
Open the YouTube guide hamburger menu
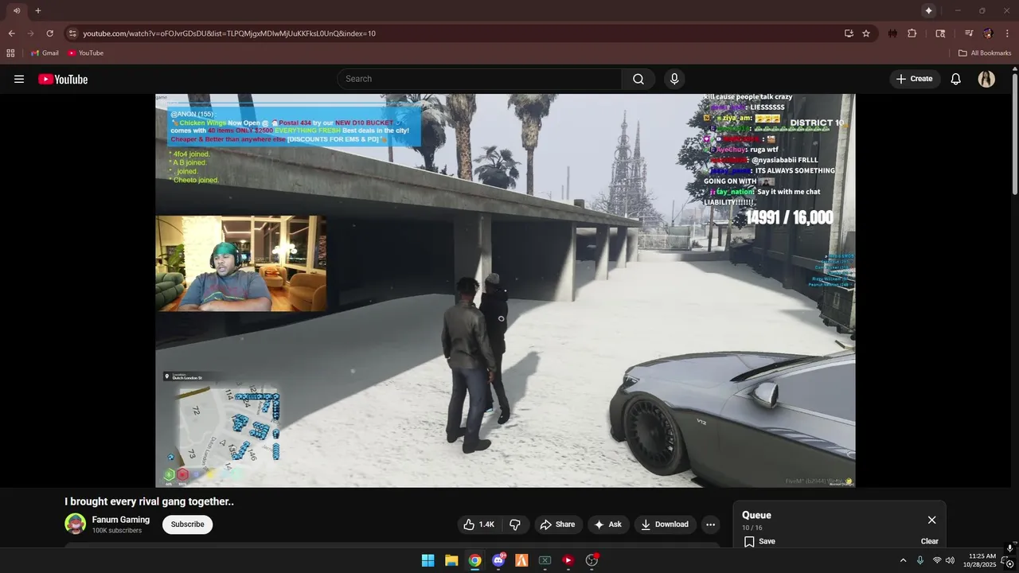(x=19, y=79)
